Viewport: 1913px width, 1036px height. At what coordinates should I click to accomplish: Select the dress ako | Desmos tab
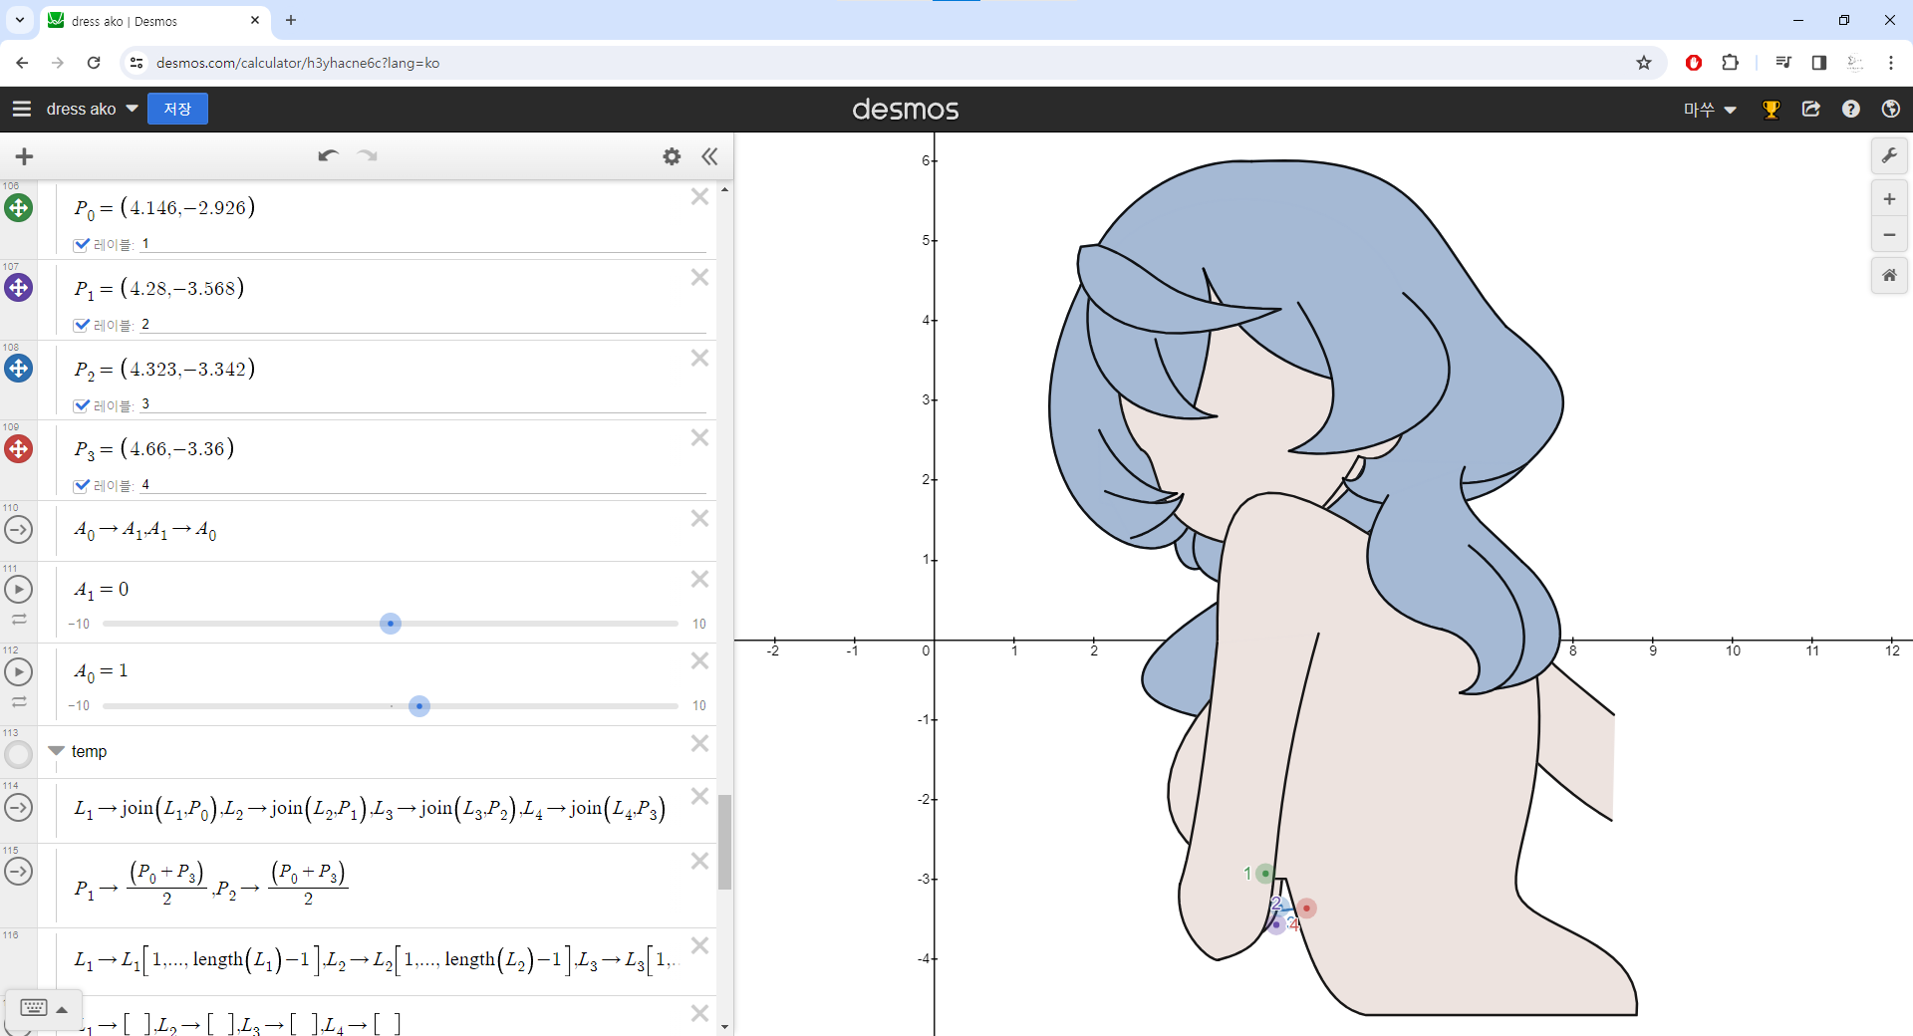pyautogui.click(x=154, y=21)
